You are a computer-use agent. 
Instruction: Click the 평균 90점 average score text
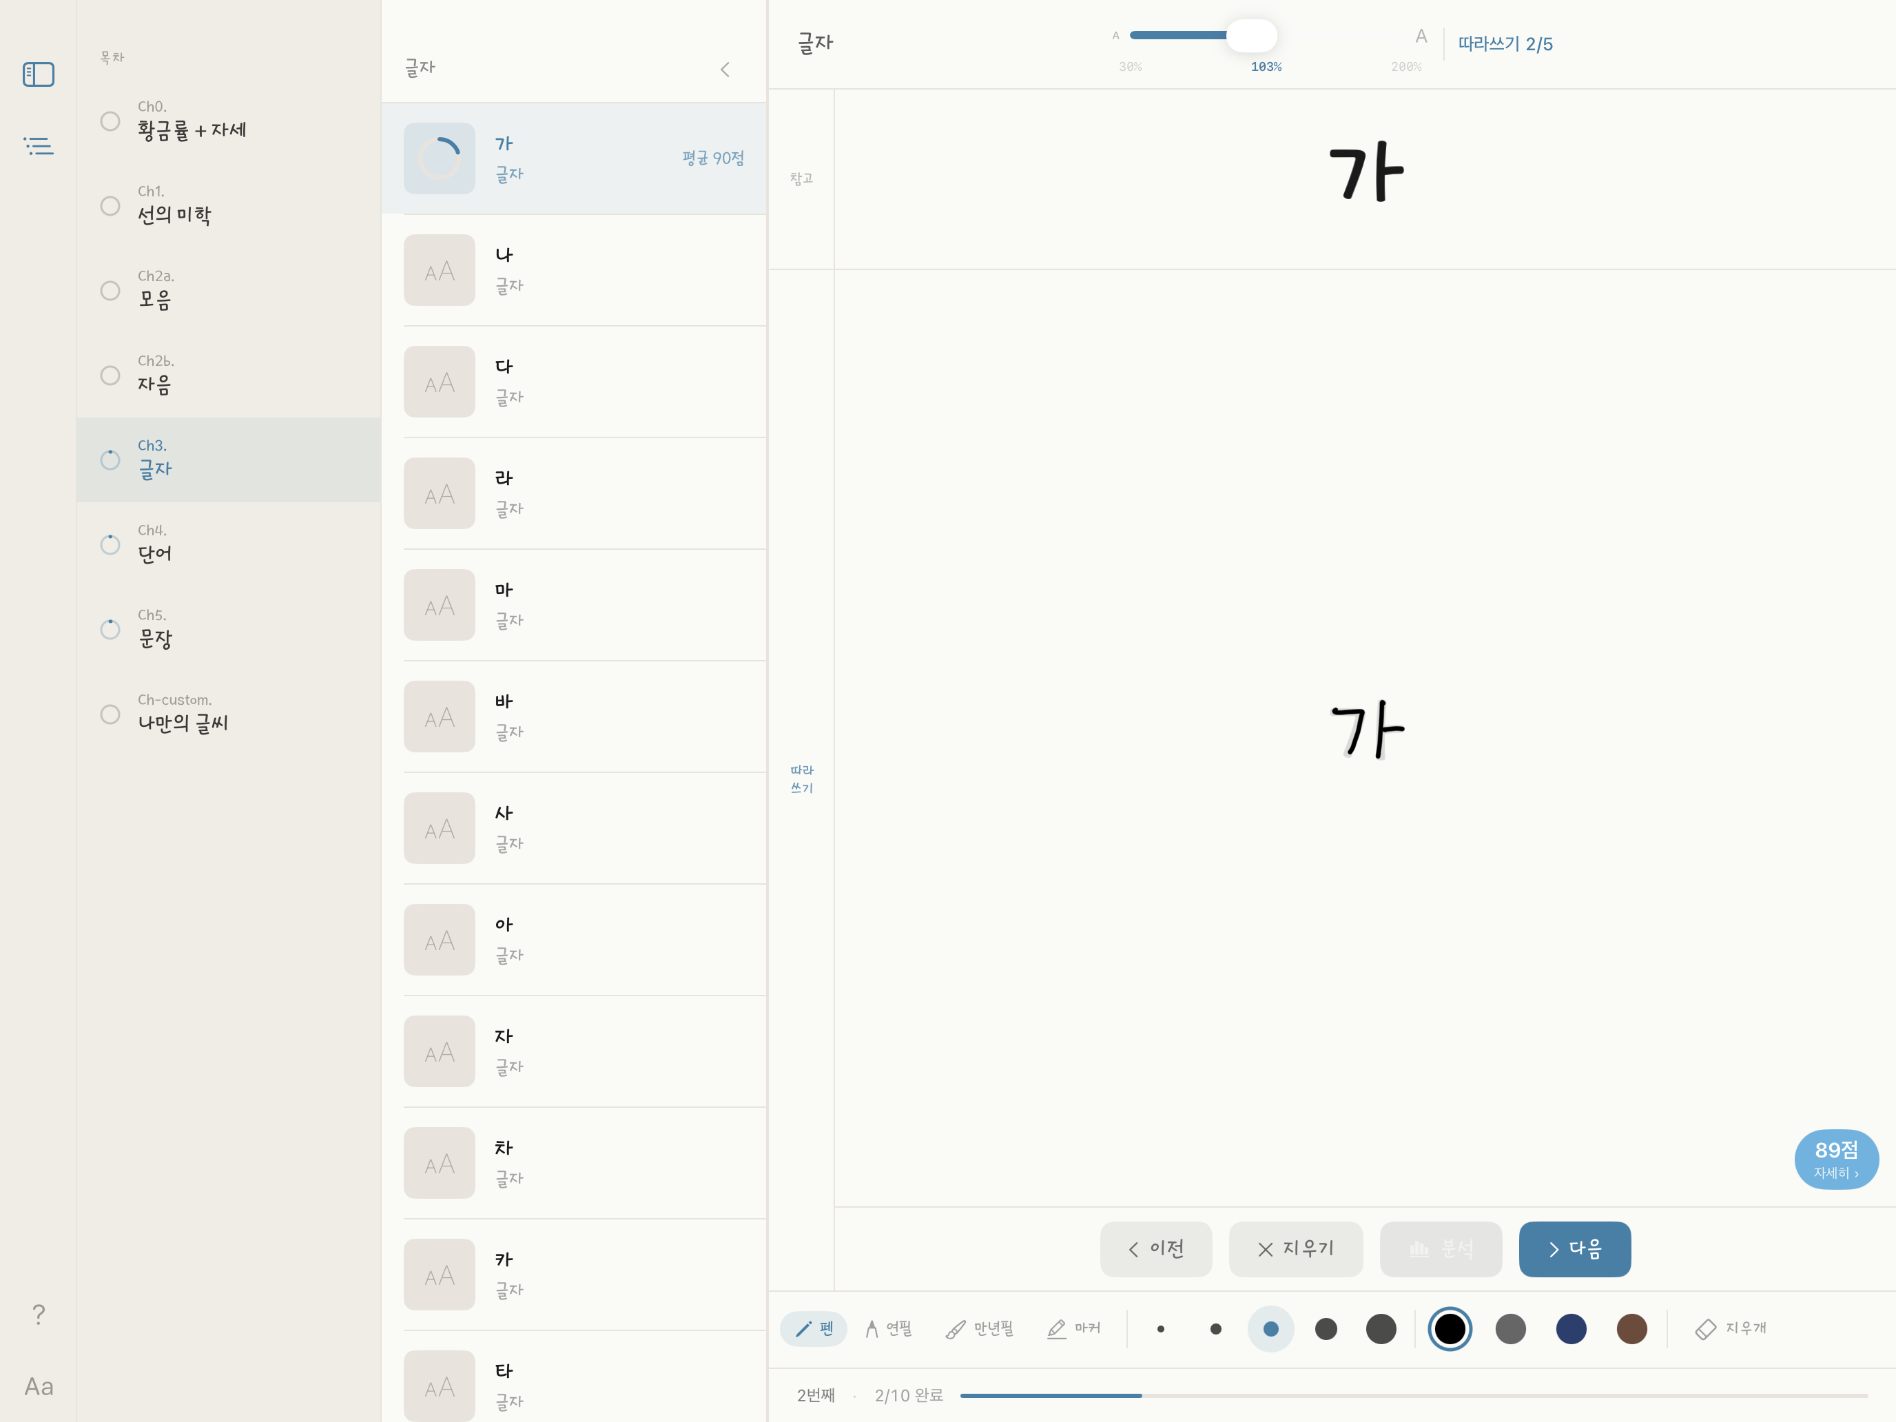713,158
